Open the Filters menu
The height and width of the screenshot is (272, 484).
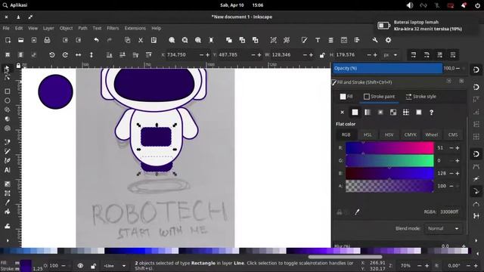click(x=113, y=28)
